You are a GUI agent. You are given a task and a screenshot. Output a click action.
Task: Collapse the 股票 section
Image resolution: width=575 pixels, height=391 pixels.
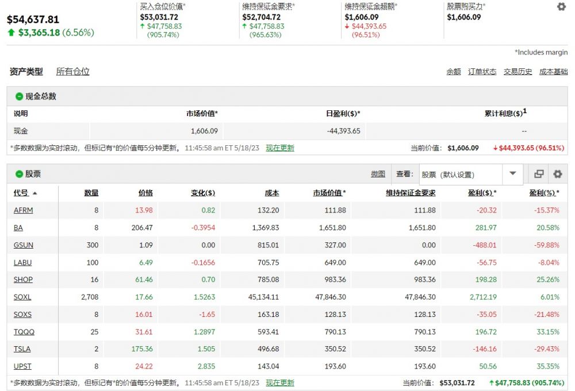tap(20, 174)
